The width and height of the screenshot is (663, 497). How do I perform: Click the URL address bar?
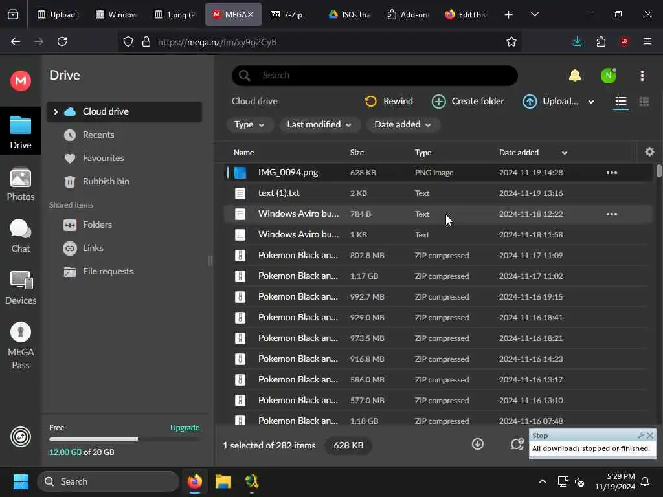click(321, 41)
